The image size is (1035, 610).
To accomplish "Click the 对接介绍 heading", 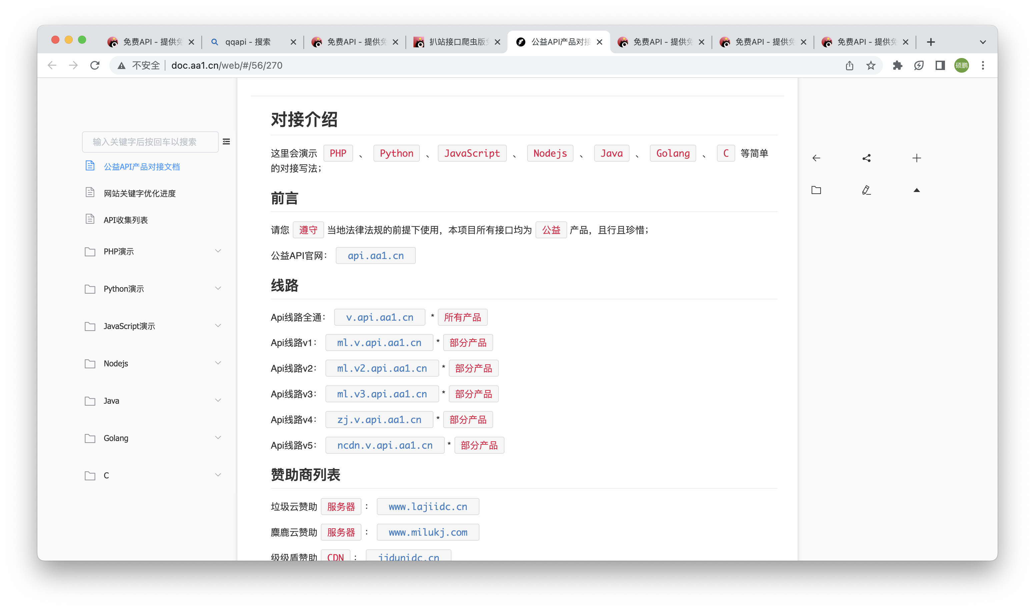I will pyautogui.click(x=304, y=120).
